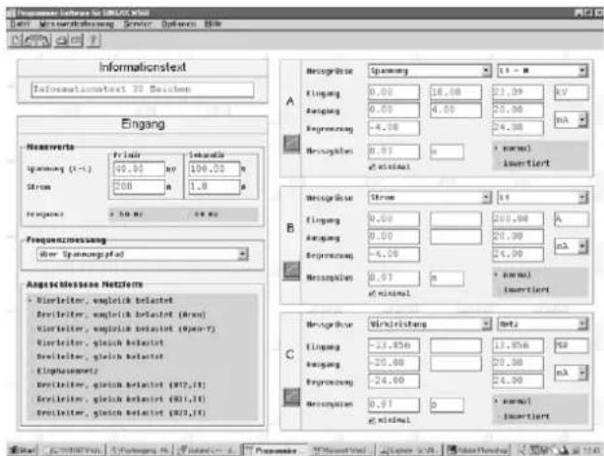604x456 pixels.
Task: Switch to Adobe Photoshop taskbar button
Action: pyautogui.click(x=477, y=449)
